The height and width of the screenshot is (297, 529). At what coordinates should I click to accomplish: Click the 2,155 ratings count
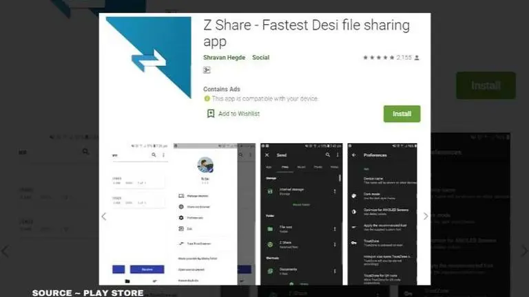click(x=404, y=58)
